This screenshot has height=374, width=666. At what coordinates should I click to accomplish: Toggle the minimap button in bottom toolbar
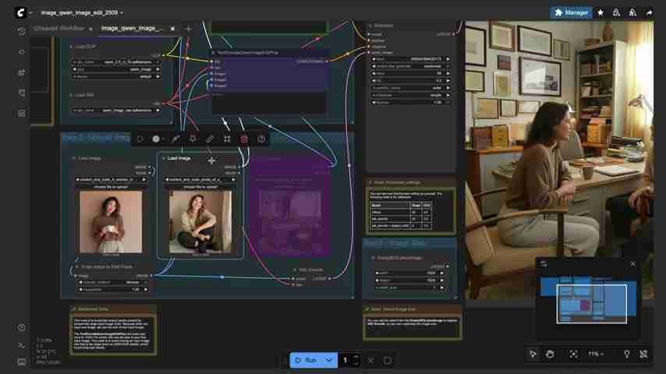(x=644, y=354)
